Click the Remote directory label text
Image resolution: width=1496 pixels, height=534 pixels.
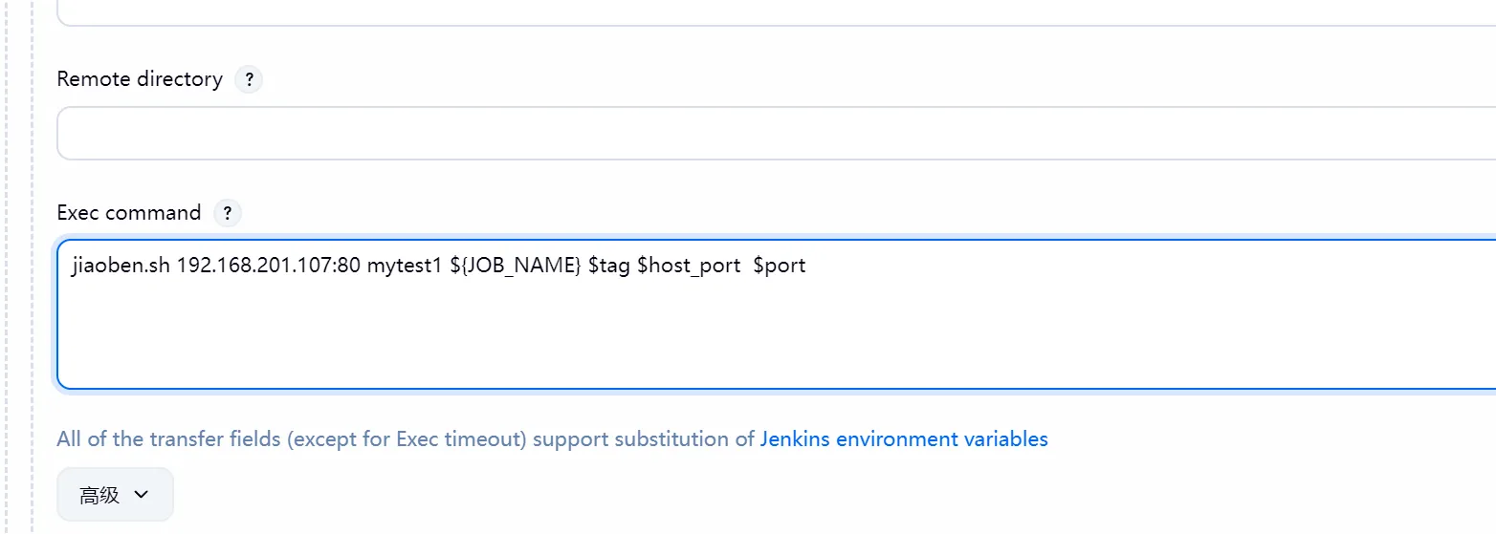[x=140, y=79]
